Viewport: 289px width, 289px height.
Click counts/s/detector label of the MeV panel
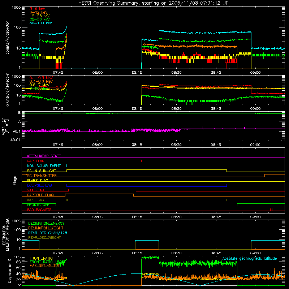(x=7, y=90)
